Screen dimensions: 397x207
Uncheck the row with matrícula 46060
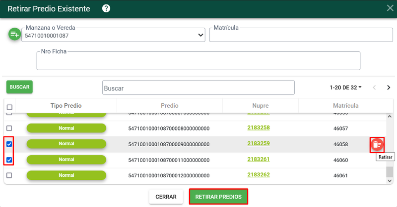coord(9,160)
